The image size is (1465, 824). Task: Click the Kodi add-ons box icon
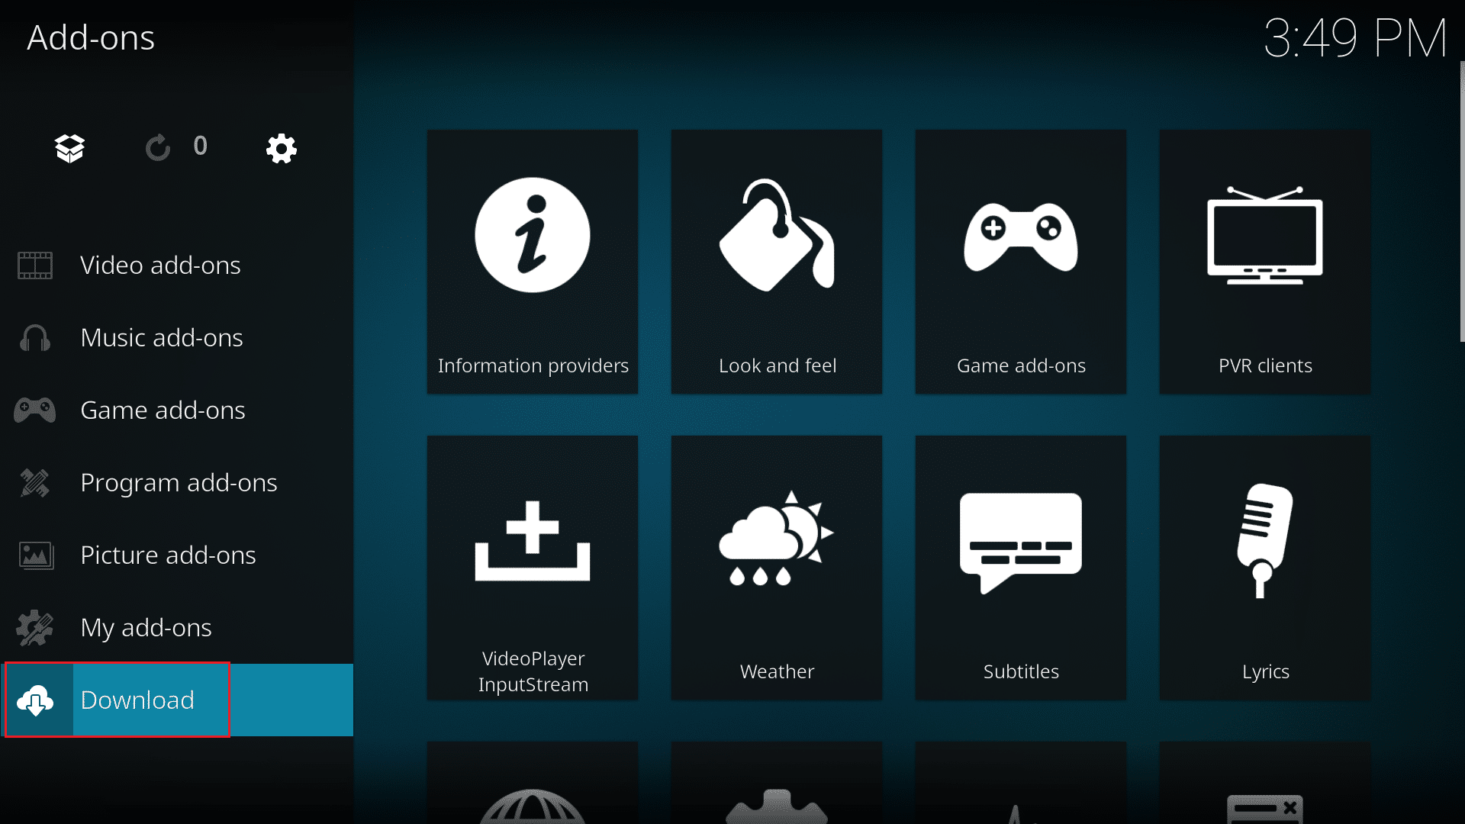[69, 148]
